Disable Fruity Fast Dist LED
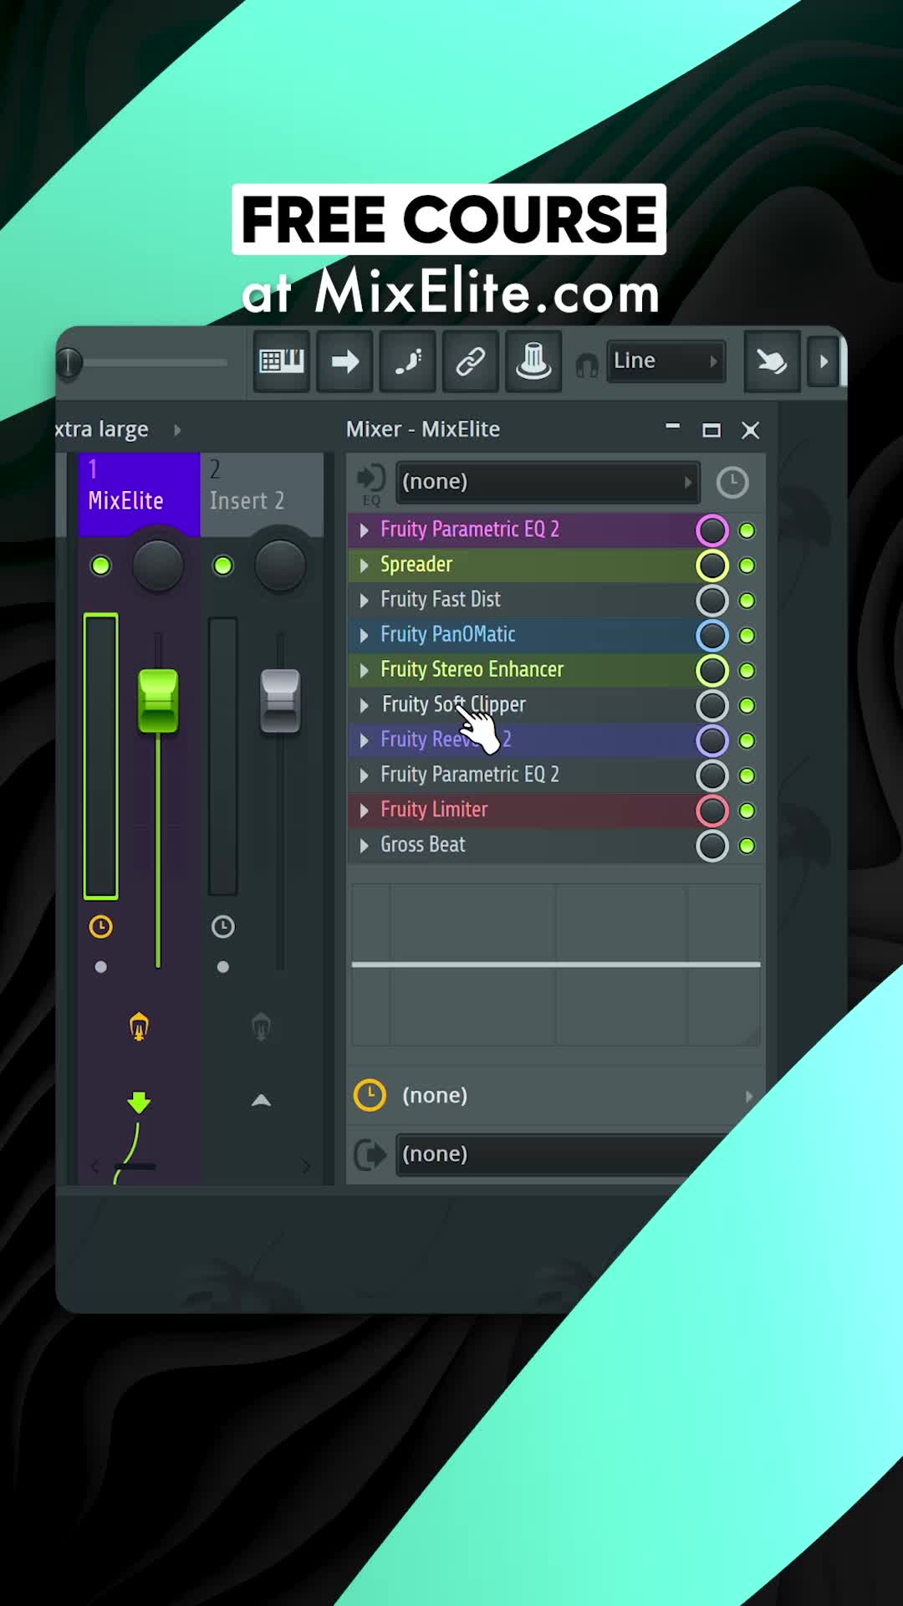This screenshot has width=903, height=1606. (x=747, y=601)
